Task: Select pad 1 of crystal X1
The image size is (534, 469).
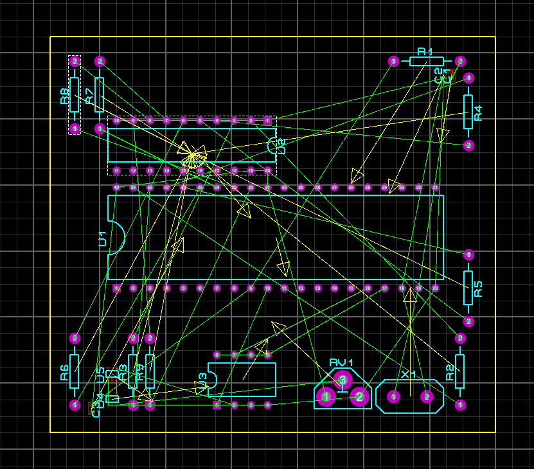Action: click(x=393, y=396)
